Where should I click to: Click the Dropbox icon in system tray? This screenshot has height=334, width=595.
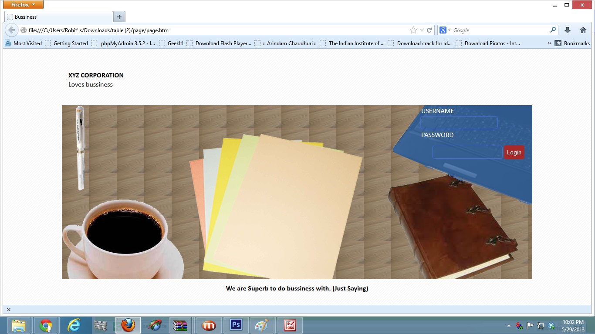pyautogui.click(x=551, y=325)
